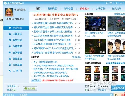The width and height of the screenshot is (125, 96).
Task: Toggle the 纯净模式 checkbox
Action: pyautogui.click(x=99, y=86)
